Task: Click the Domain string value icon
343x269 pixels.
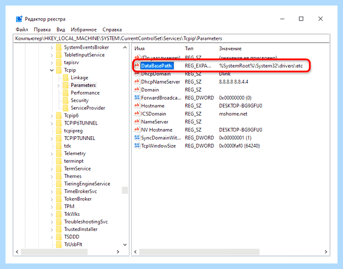Action: tap(137, 90)
